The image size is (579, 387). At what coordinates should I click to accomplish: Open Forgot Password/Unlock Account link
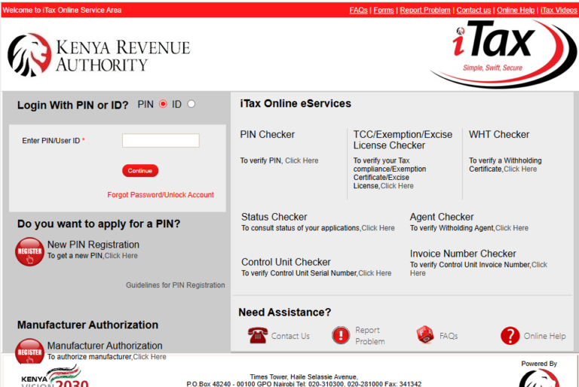[161, 195]
